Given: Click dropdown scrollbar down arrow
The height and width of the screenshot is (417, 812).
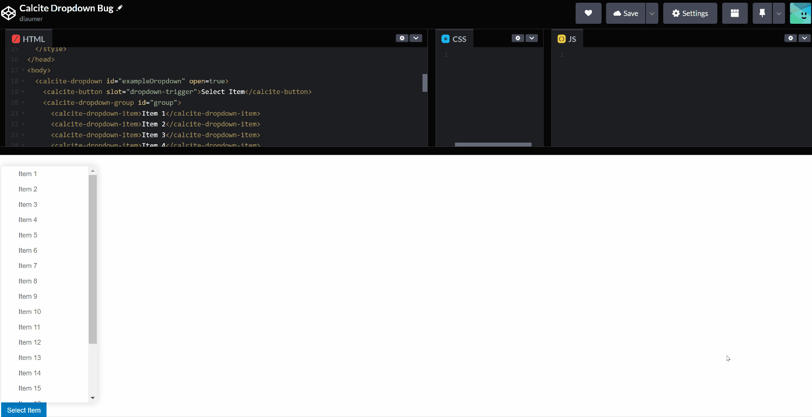Looking at the screenshot, I should point(93,398).
